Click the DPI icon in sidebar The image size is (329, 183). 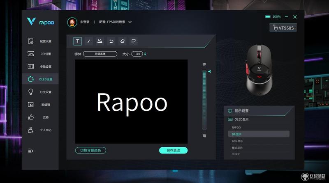click(x=30, y=54)
